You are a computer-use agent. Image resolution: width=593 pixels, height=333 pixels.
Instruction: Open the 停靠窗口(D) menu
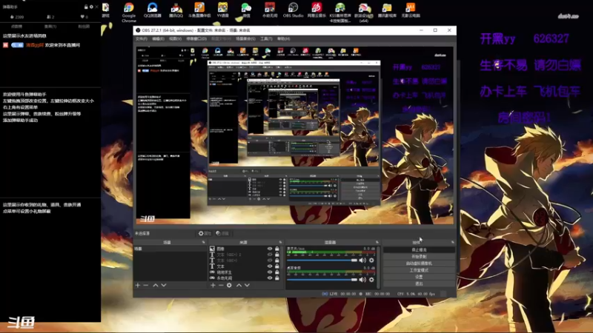tap(196, 39)
